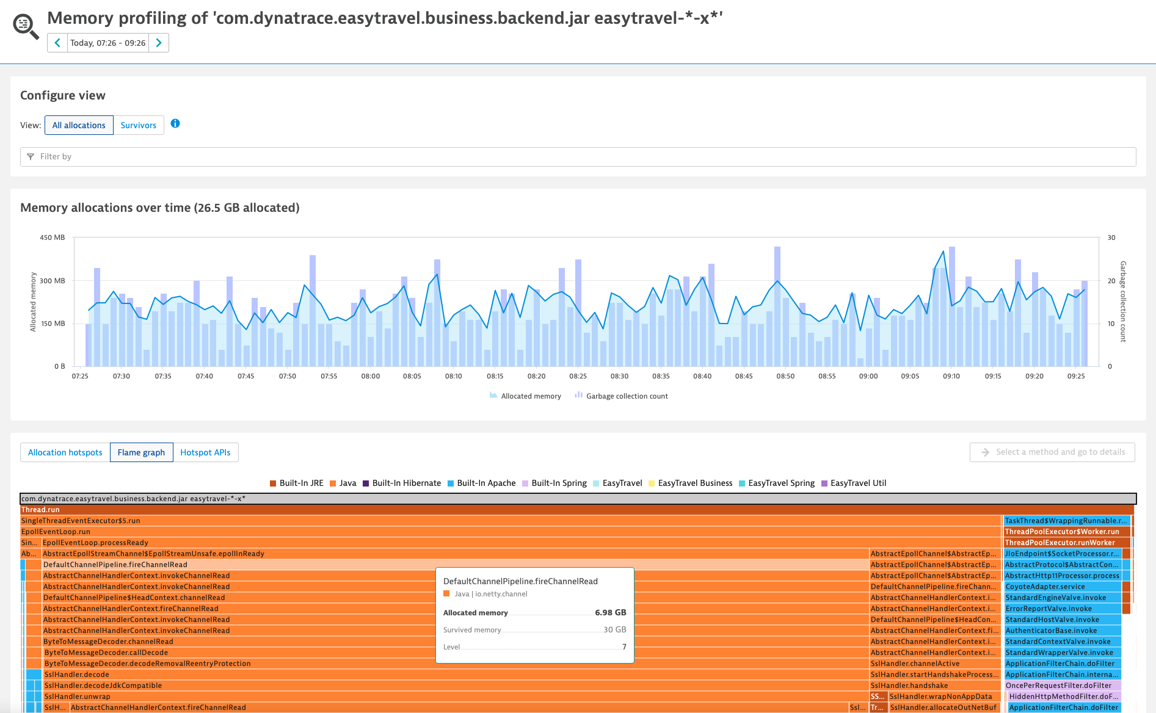Screen dimensions: 1156x713
Task: Select OncePerRequestFilter.doFilter flame bar
Action: coord(1063,686)
